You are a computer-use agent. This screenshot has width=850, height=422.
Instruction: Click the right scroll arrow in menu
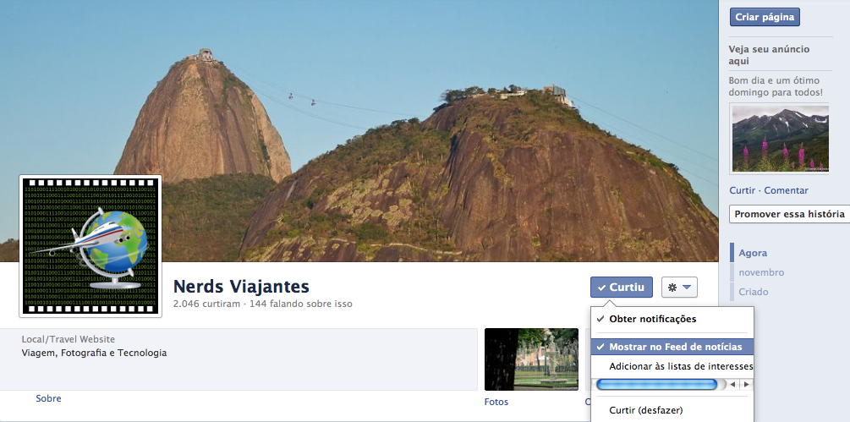click(x=747, y=384)
